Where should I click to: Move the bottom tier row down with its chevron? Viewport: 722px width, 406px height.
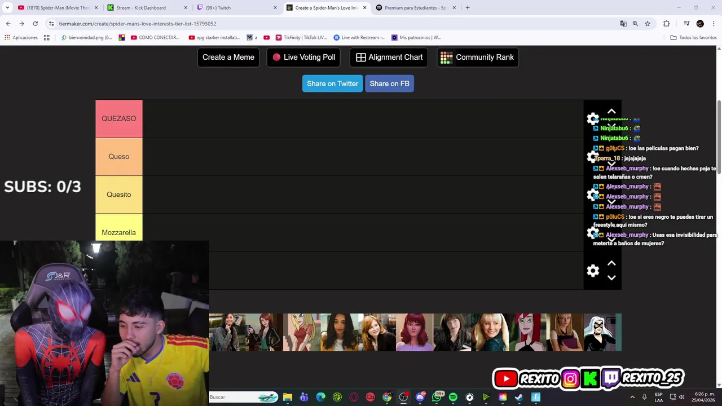point(611,277)
